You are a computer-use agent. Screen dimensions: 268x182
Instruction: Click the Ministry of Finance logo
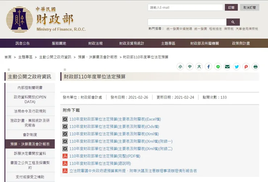pos(46,19)
